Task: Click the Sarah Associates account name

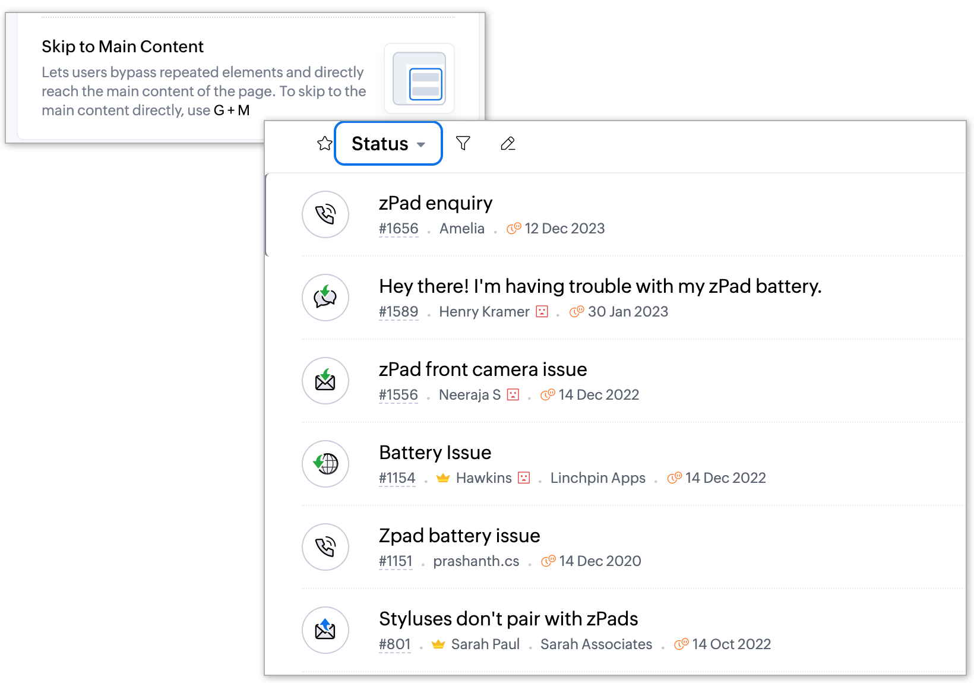Action: tap(596, 644)
